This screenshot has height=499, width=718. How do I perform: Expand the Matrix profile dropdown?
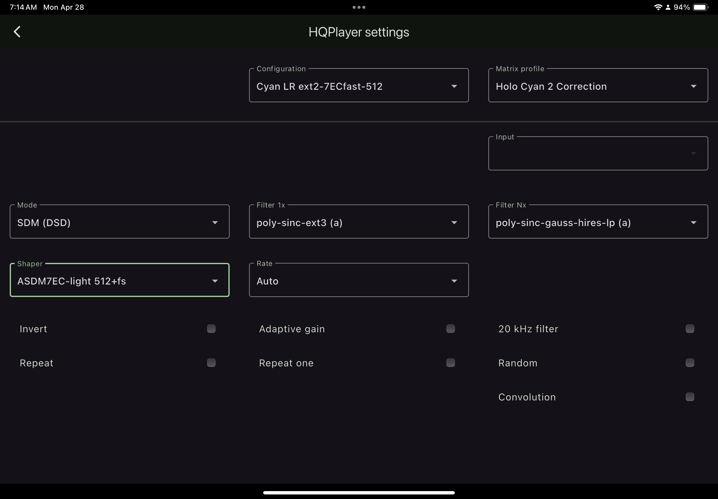(x=598, y=86)
